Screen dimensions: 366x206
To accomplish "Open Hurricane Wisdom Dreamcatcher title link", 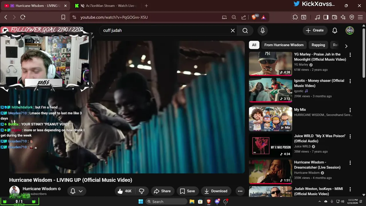I will [317, 165].
